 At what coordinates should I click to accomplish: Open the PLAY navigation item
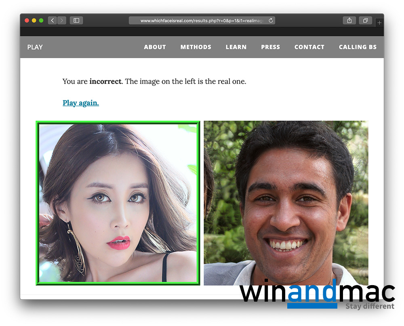point(35,47)
